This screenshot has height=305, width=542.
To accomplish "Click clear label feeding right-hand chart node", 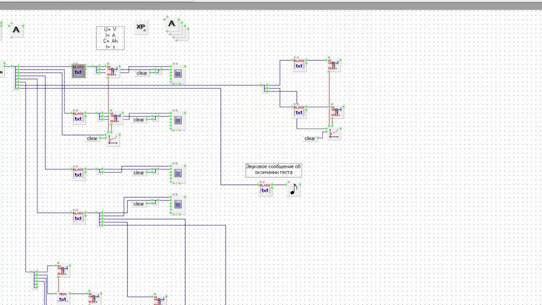I will click(310, 139).
